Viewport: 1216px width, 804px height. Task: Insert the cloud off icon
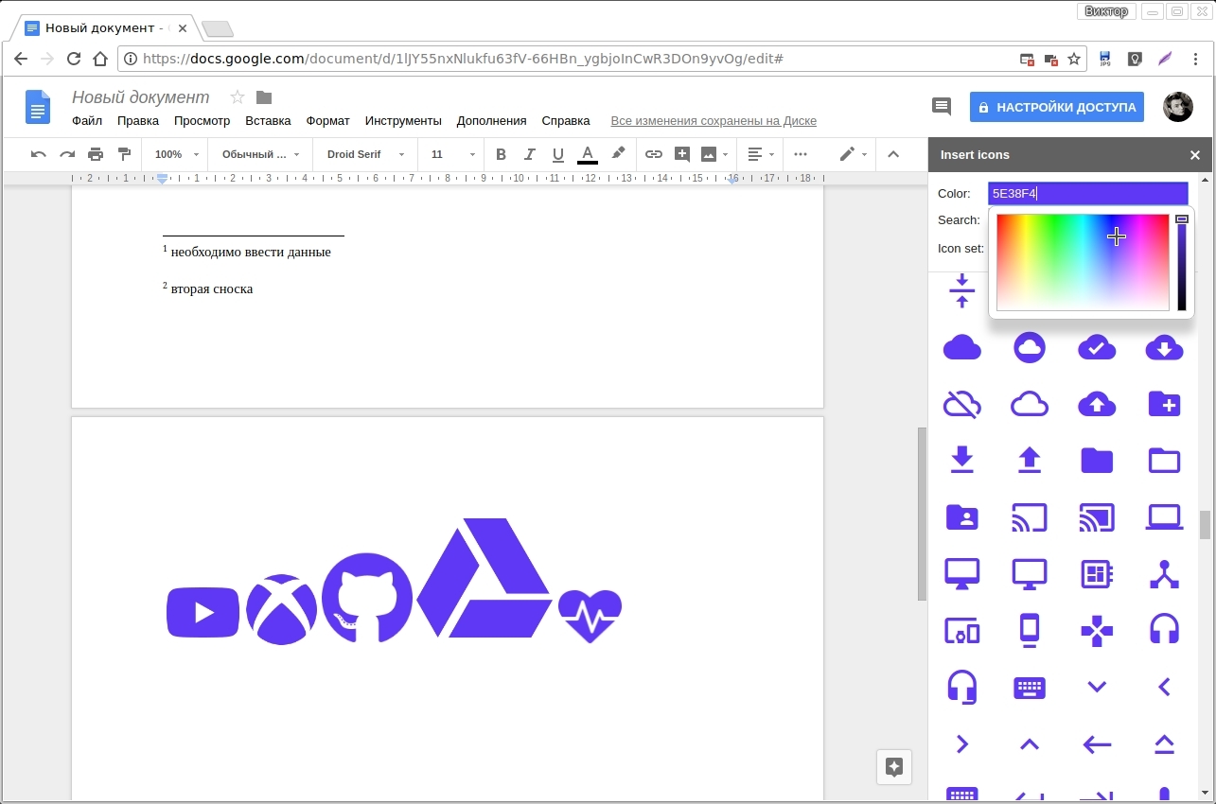[x=962, y=404]
